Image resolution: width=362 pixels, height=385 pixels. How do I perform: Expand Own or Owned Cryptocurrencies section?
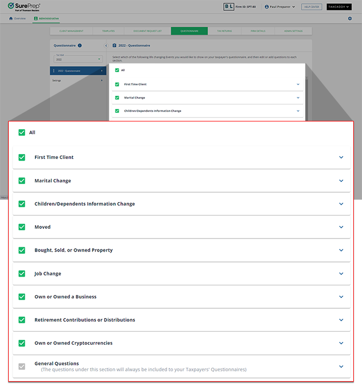(341, 344)
